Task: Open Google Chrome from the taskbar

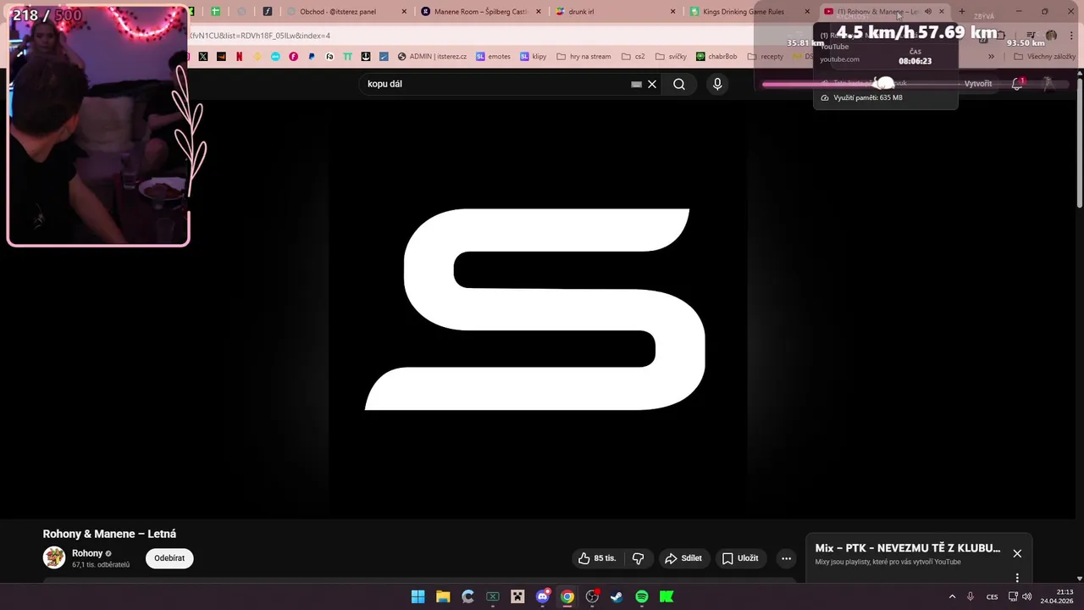Action: pyautogui.click(x=567, y=596)
